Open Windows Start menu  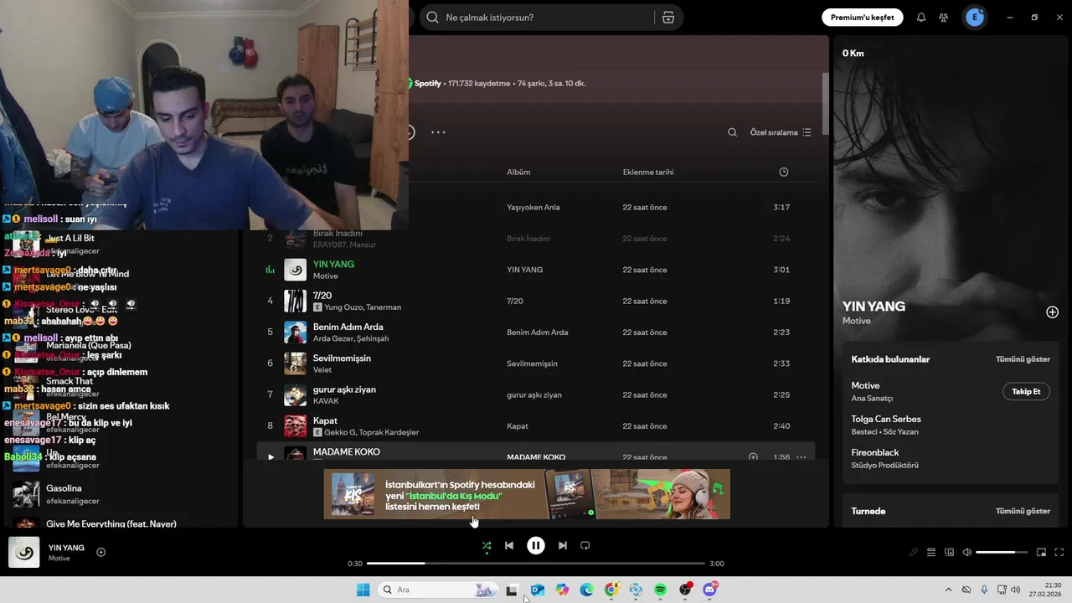click(363, 590)
